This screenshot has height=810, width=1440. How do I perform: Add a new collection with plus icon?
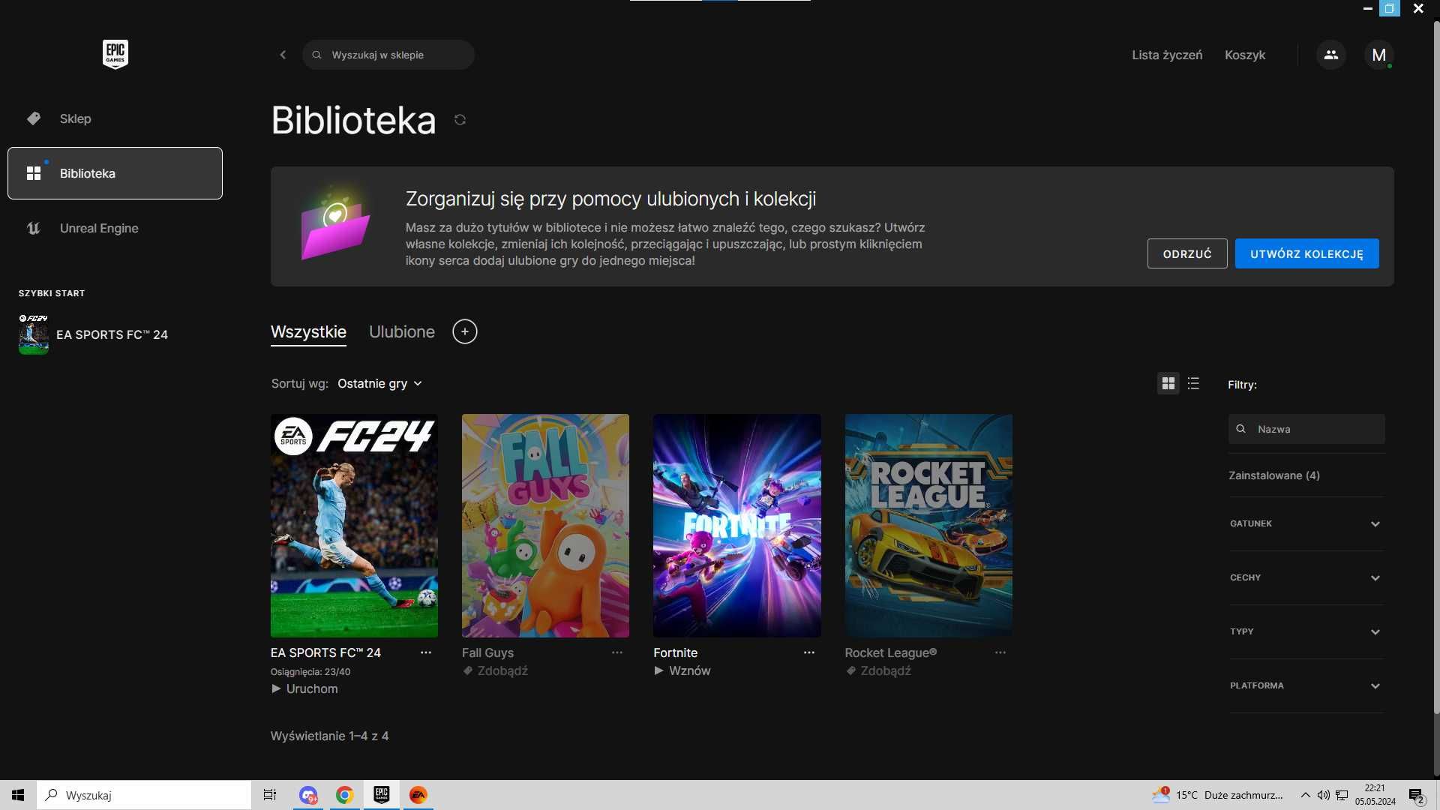(464, 331)
